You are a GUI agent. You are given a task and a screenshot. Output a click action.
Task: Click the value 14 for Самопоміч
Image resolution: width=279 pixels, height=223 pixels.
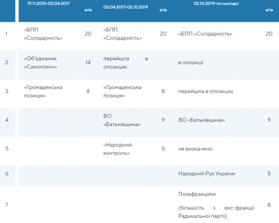coord(88,62)
